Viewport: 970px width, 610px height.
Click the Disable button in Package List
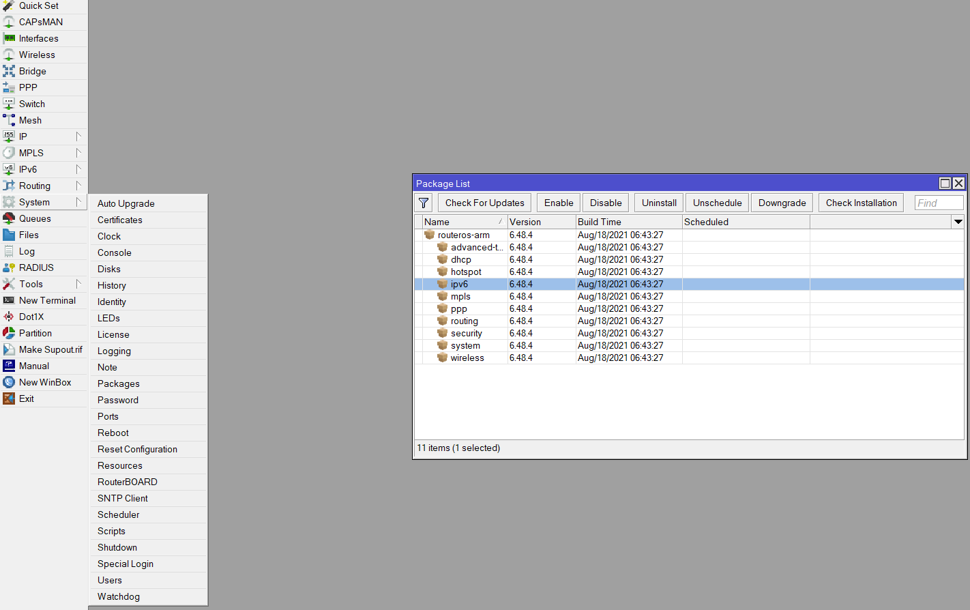[606, 203]
